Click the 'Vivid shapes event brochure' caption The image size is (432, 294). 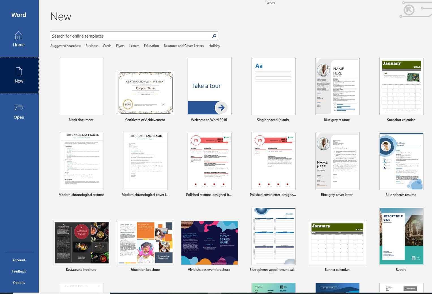point(209,270)
